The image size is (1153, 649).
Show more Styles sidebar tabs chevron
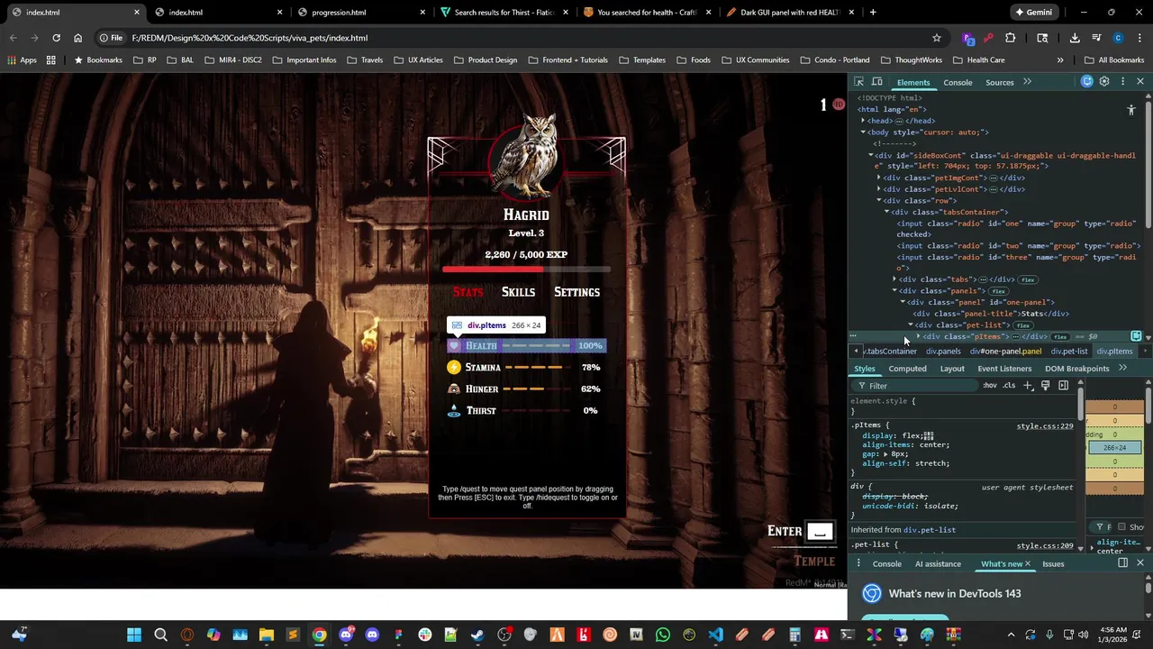pos(1122,368)
